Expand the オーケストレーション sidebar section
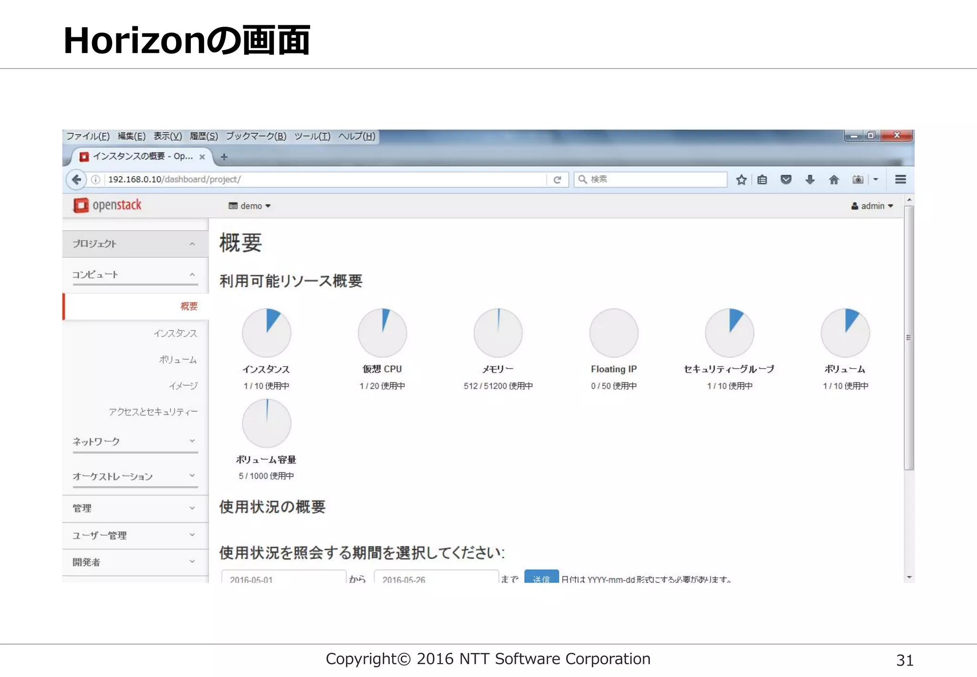Screen dimensions: 977x677 pyautogui.click(x=135, y=476)
